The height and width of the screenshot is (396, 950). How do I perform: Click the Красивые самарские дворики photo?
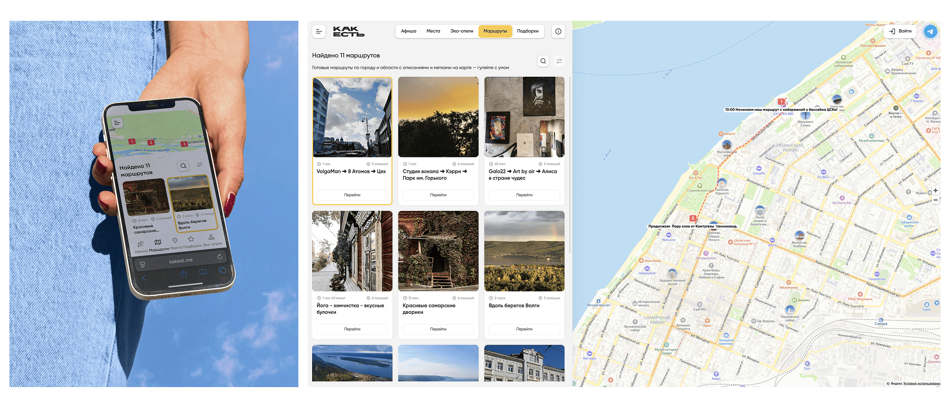pos(438,251)
